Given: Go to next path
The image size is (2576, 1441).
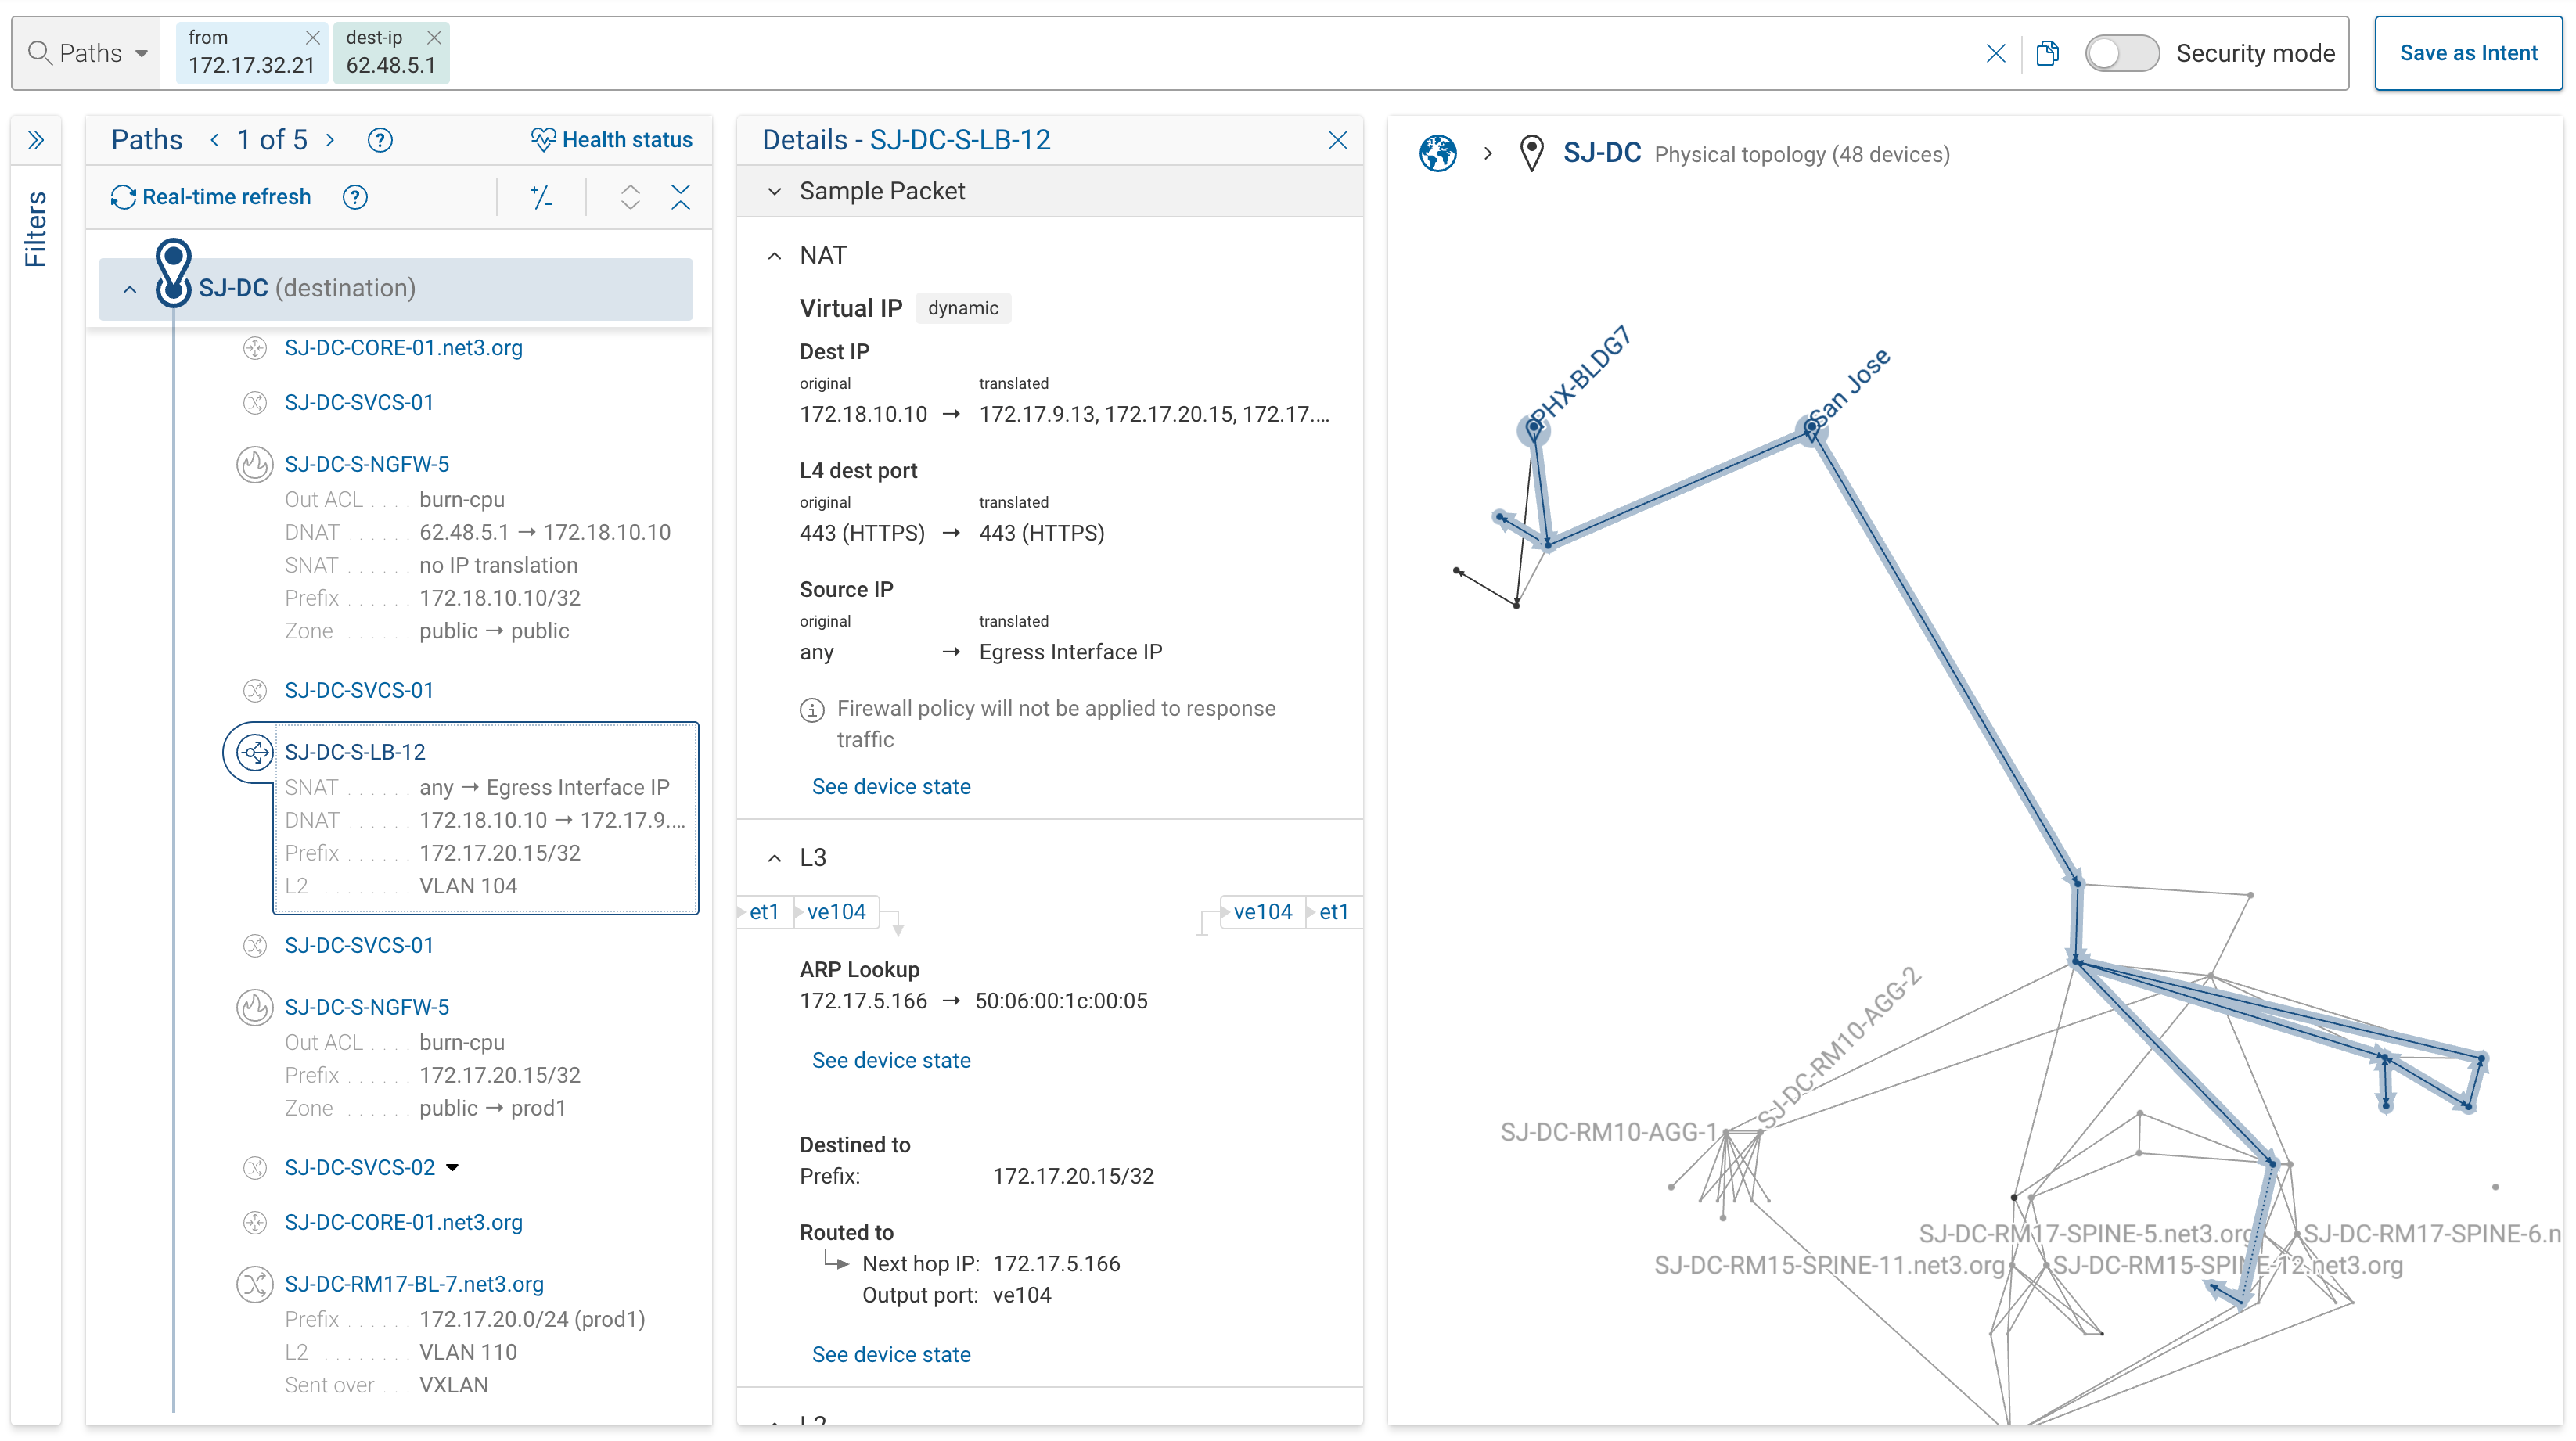Looking at the screenshot, I should click(x=330, y=140).
